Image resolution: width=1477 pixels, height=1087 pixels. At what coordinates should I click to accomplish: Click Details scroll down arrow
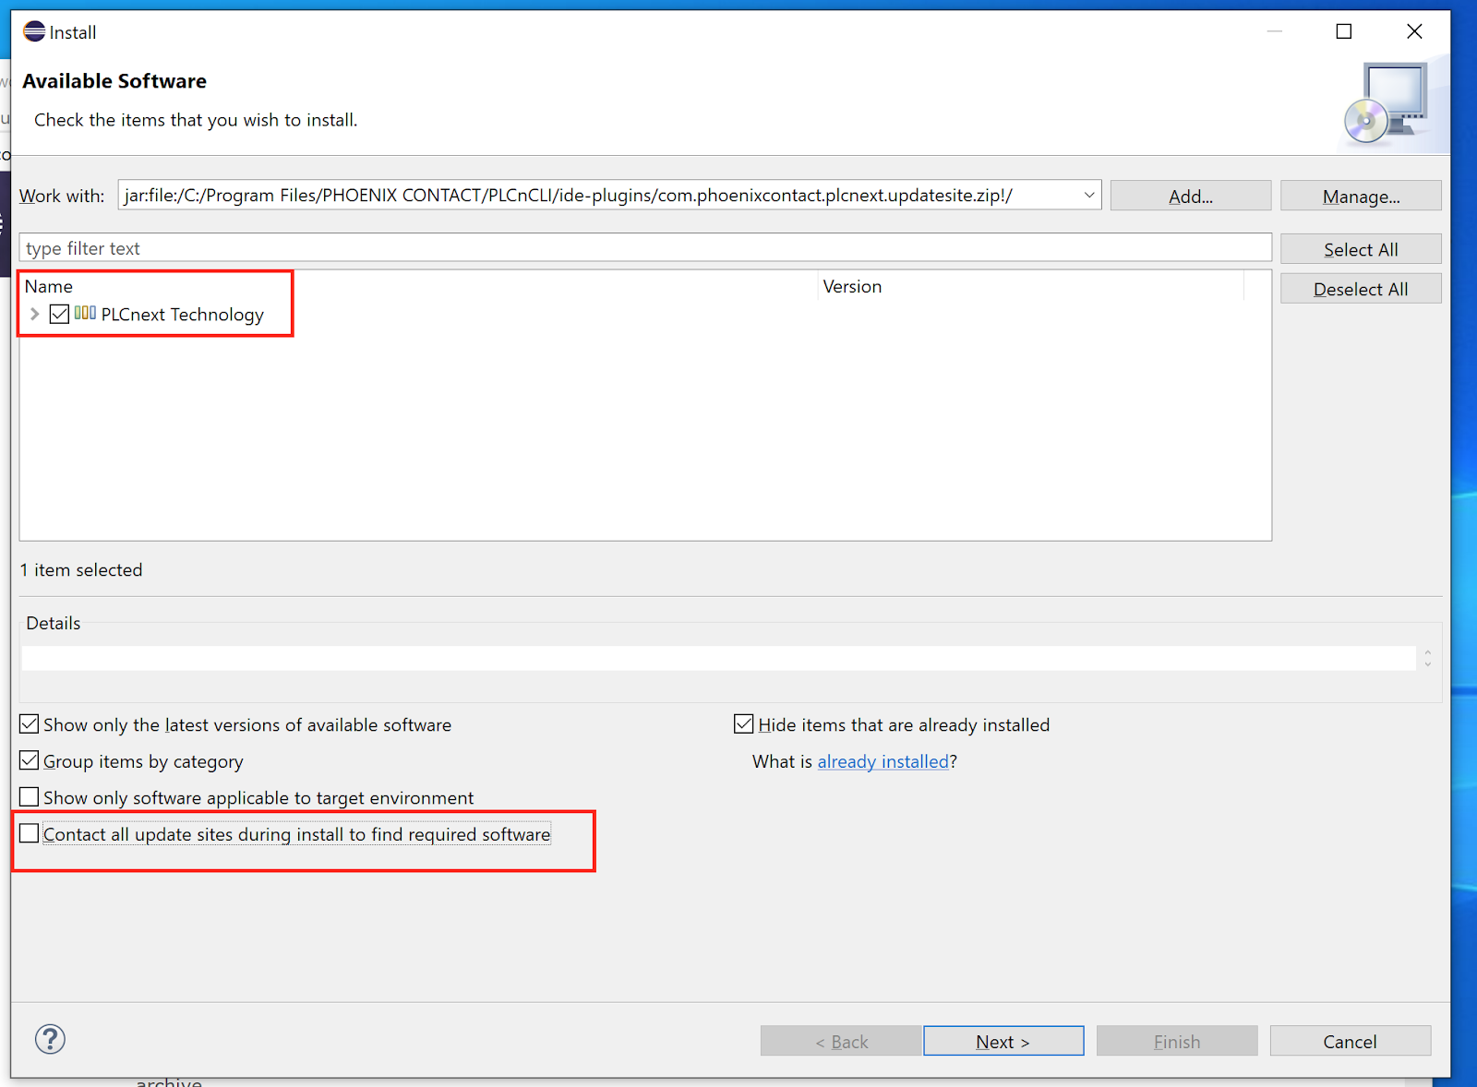pyautogui.click(x=1428, y=663)
